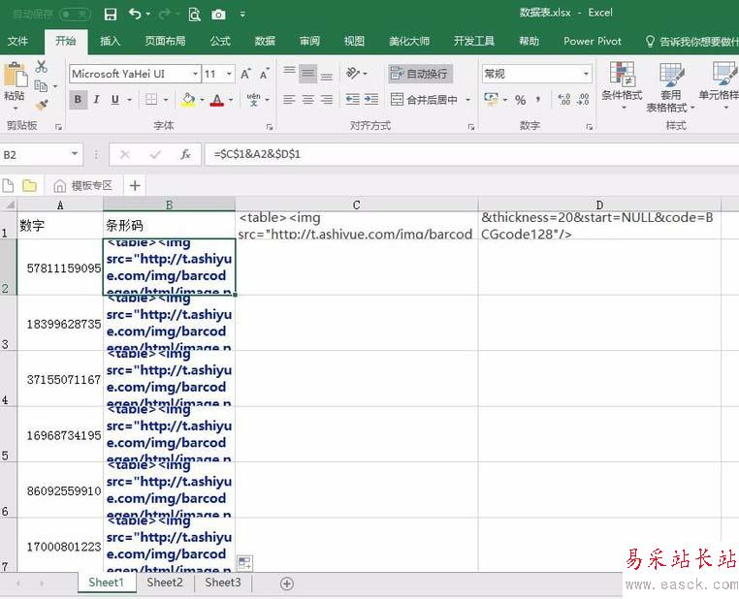Expand the fill color dropdown arrow
Viewport: 739px width, 599px height.
202,100
